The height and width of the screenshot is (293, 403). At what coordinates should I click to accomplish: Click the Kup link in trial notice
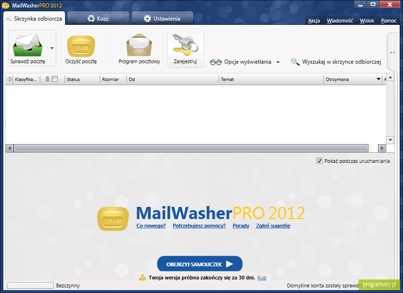coord(262,278)
